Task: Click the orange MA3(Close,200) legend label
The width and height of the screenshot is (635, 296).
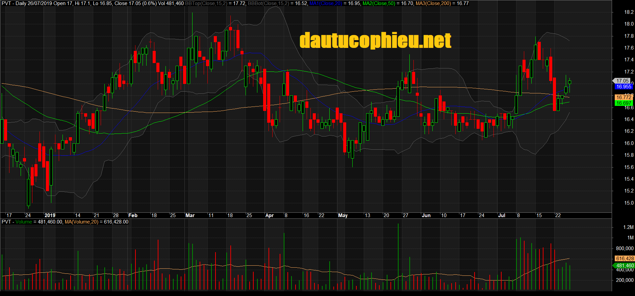Action: pos(433,3)
